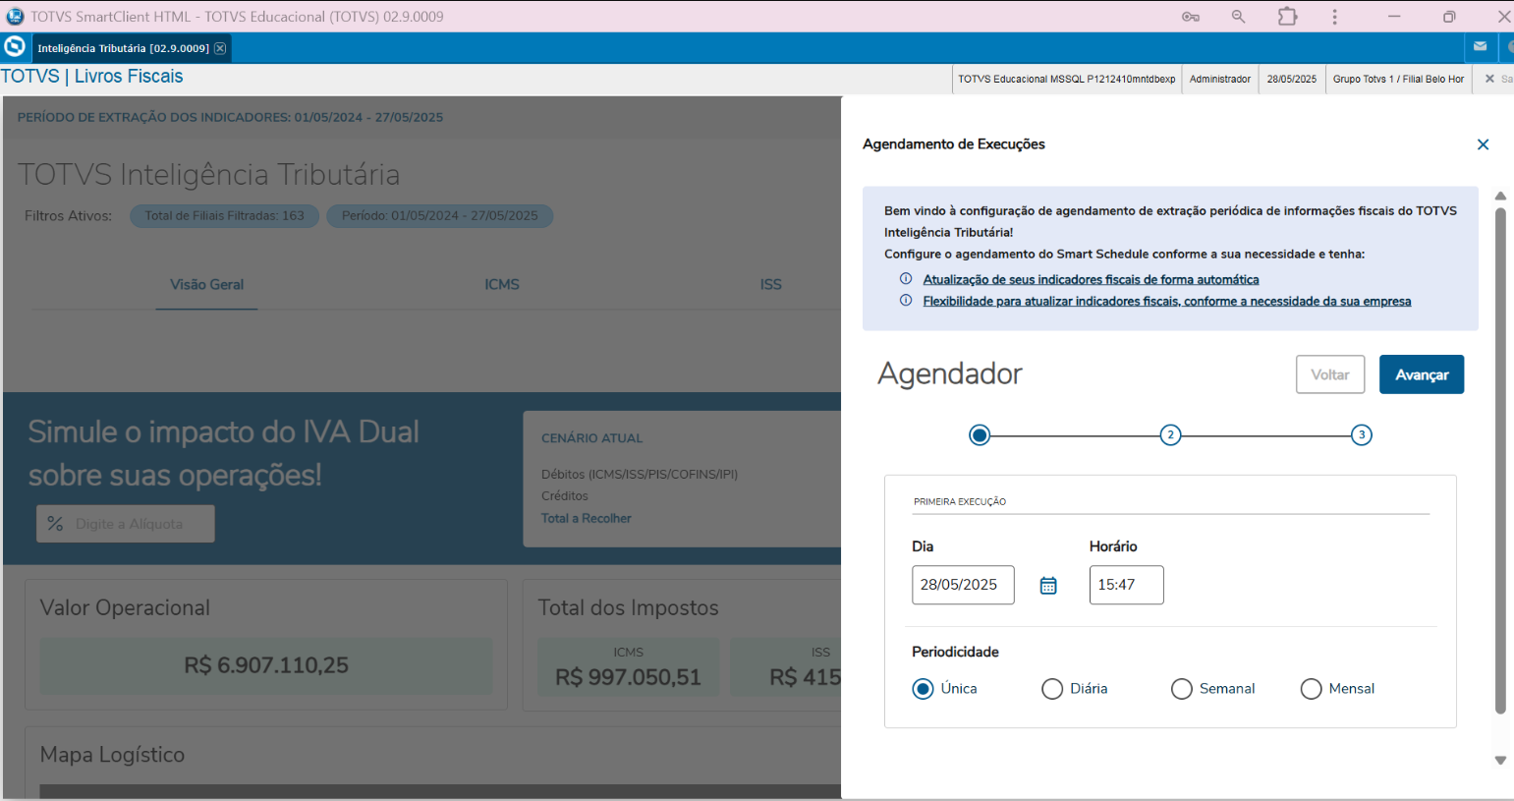Click the 'Créditos' line in Cenário Atual

(565, 496)
